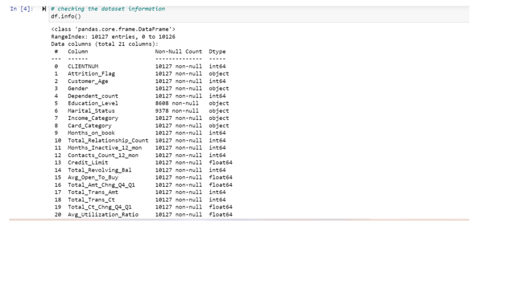Click the Education_Level column name

93,103
